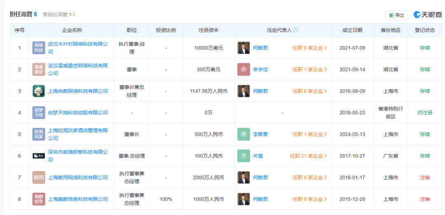Image resolution: width=445 pixels, height=215 pixels.
Task: Click the 登记状态 column header
Action: click(424, 30)
